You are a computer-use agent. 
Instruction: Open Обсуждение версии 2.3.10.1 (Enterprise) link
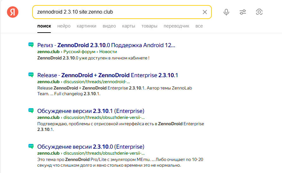point(91,111)
